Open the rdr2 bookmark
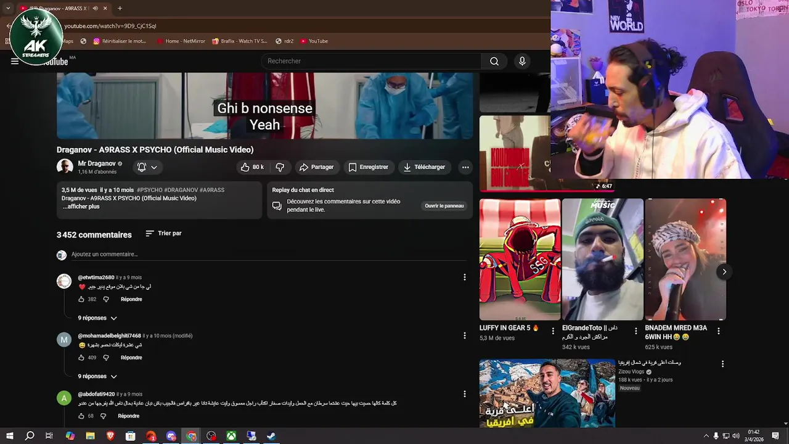789x444 pixels. tap(285, 41)
